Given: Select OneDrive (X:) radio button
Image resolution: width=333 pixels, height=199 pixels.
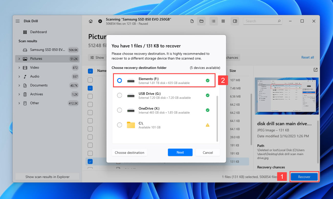Looking at the screenshot, I should 120,110.
